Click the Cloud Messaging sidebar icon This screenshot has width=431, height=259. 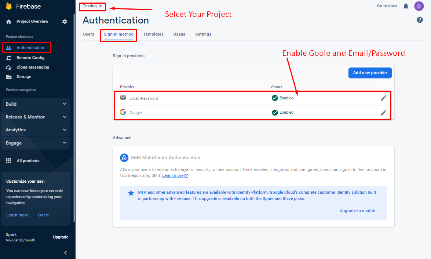(9, 68)
